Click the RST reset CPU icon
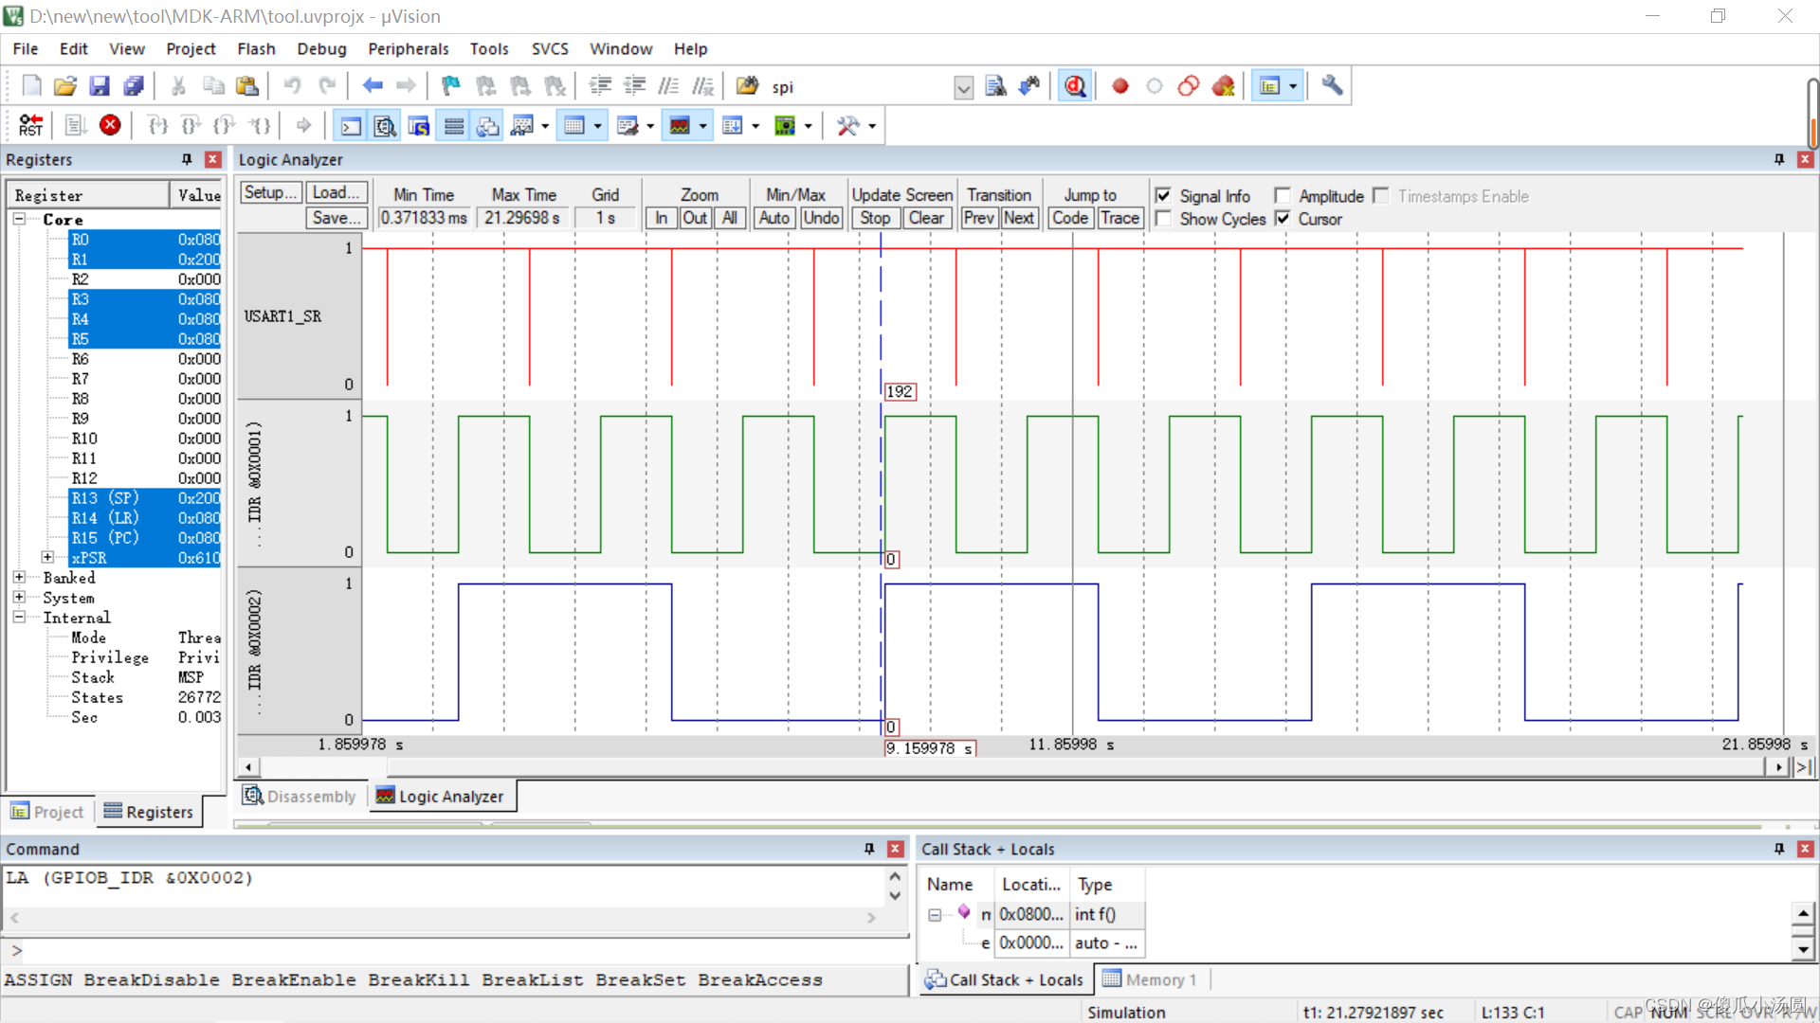 coord(30,125)
